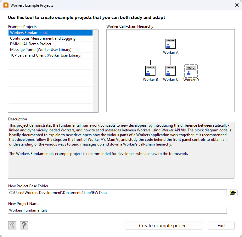This screenshot has height=237, width=242.
Task: Select Continuous Measurement and Logging project
Action: (50, 38)
